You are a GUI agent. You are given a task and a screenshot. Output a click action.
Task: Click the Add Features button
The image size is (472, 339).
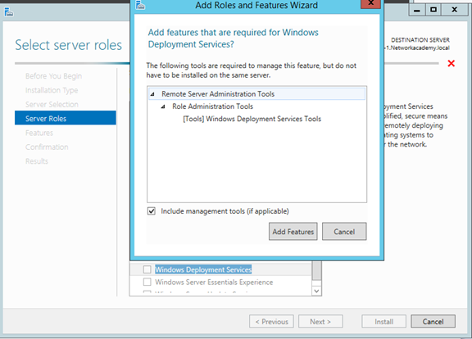pos(293,232)
